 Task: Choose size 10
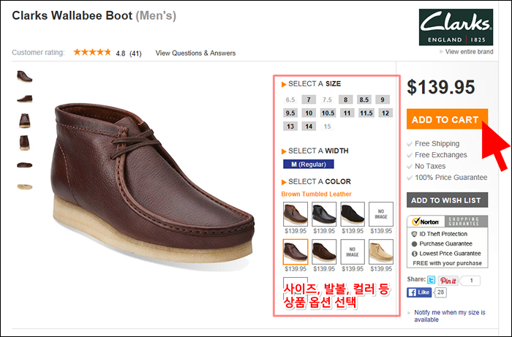pos(309,113)
